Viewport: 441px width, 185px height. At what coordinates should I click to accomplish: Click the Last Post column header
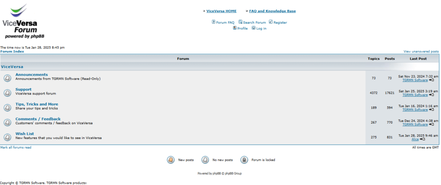tap(418, 59)
